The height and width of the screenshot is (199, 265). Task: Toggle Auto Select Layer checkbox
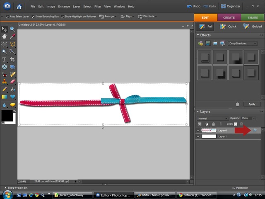point(7,17)
